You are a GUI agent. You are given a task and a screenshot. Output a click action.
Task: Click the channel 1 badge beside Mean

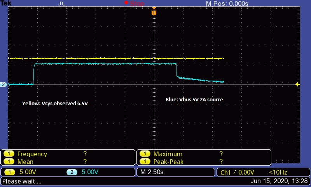[x=9, y=161]
